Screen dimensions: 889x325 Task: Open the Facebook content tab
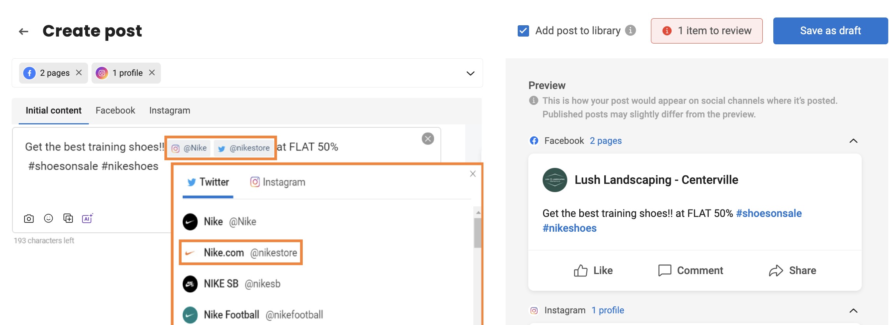(115, 110)
